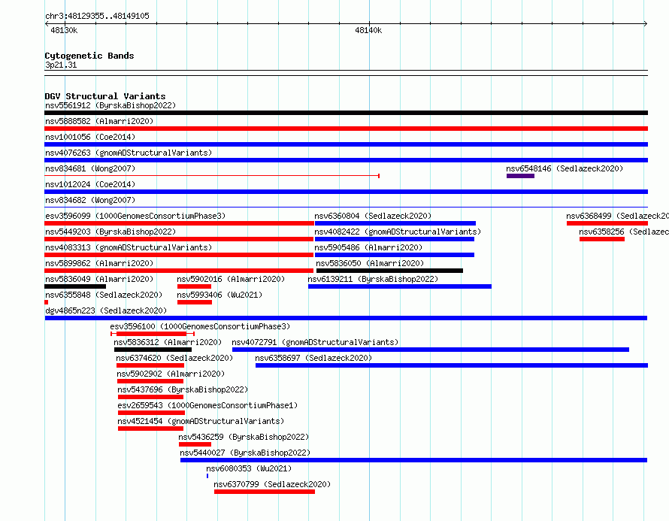Open nsv5836050 (Almarri2020) label

pos(370,263)
